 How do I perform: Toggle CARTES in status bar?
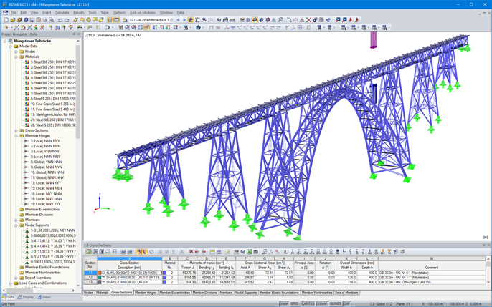click(308, 304)
